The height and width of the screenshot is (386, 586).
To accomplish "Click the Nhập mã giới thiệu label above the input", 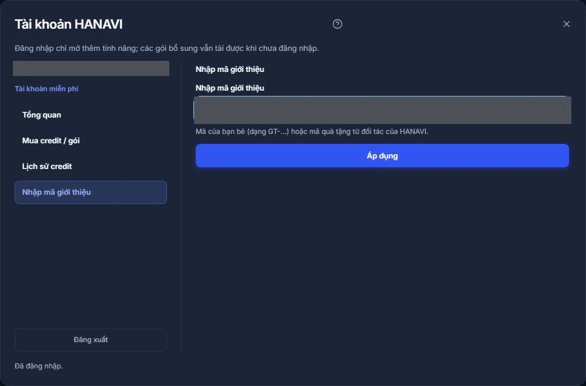I will (230, 88).
